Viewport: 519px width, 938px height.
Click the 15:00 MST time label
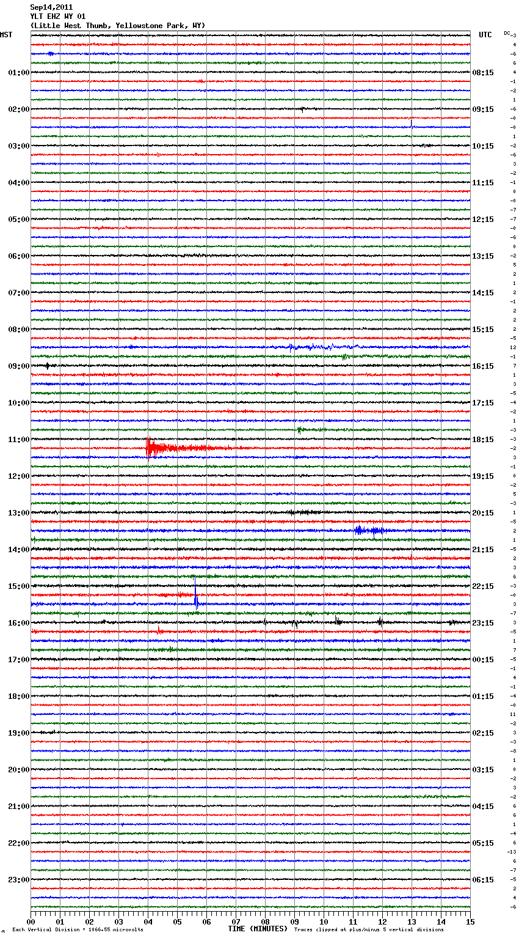pyautogui.click(x=19, y=586)
